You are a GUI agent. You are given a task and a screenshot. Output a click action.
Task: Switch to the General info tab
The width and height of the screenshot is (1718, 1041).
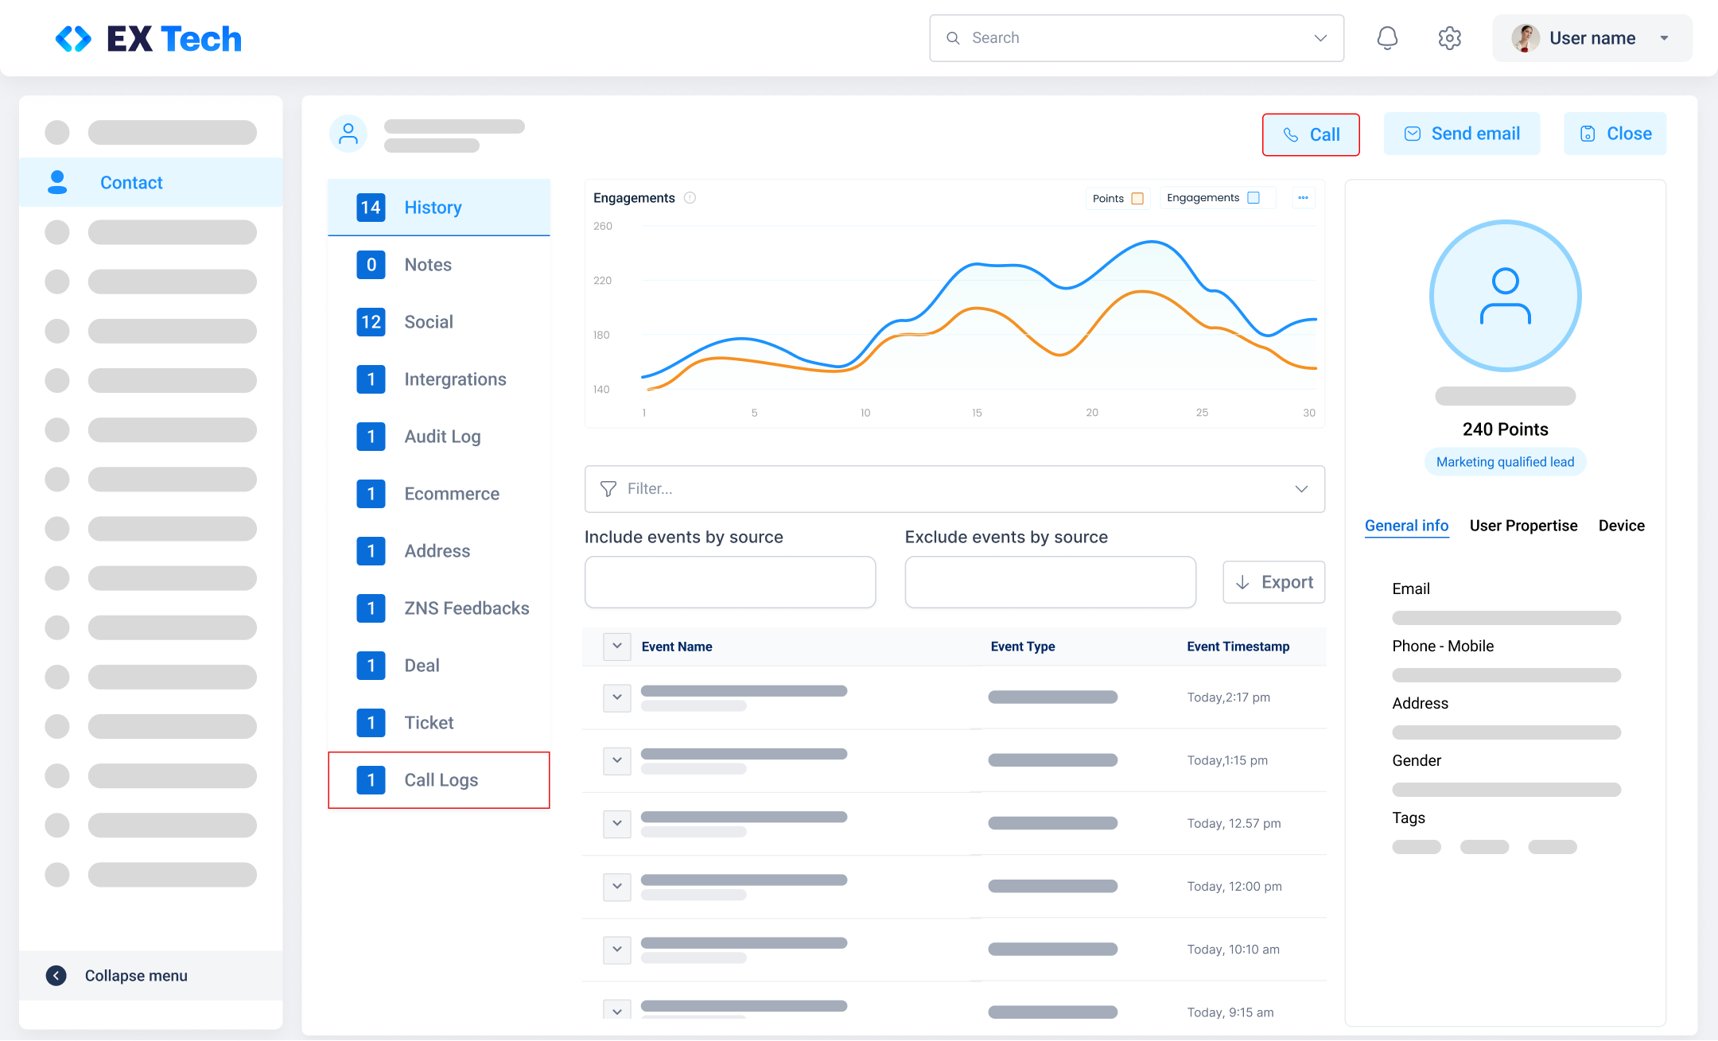[x=1406, y=526]
